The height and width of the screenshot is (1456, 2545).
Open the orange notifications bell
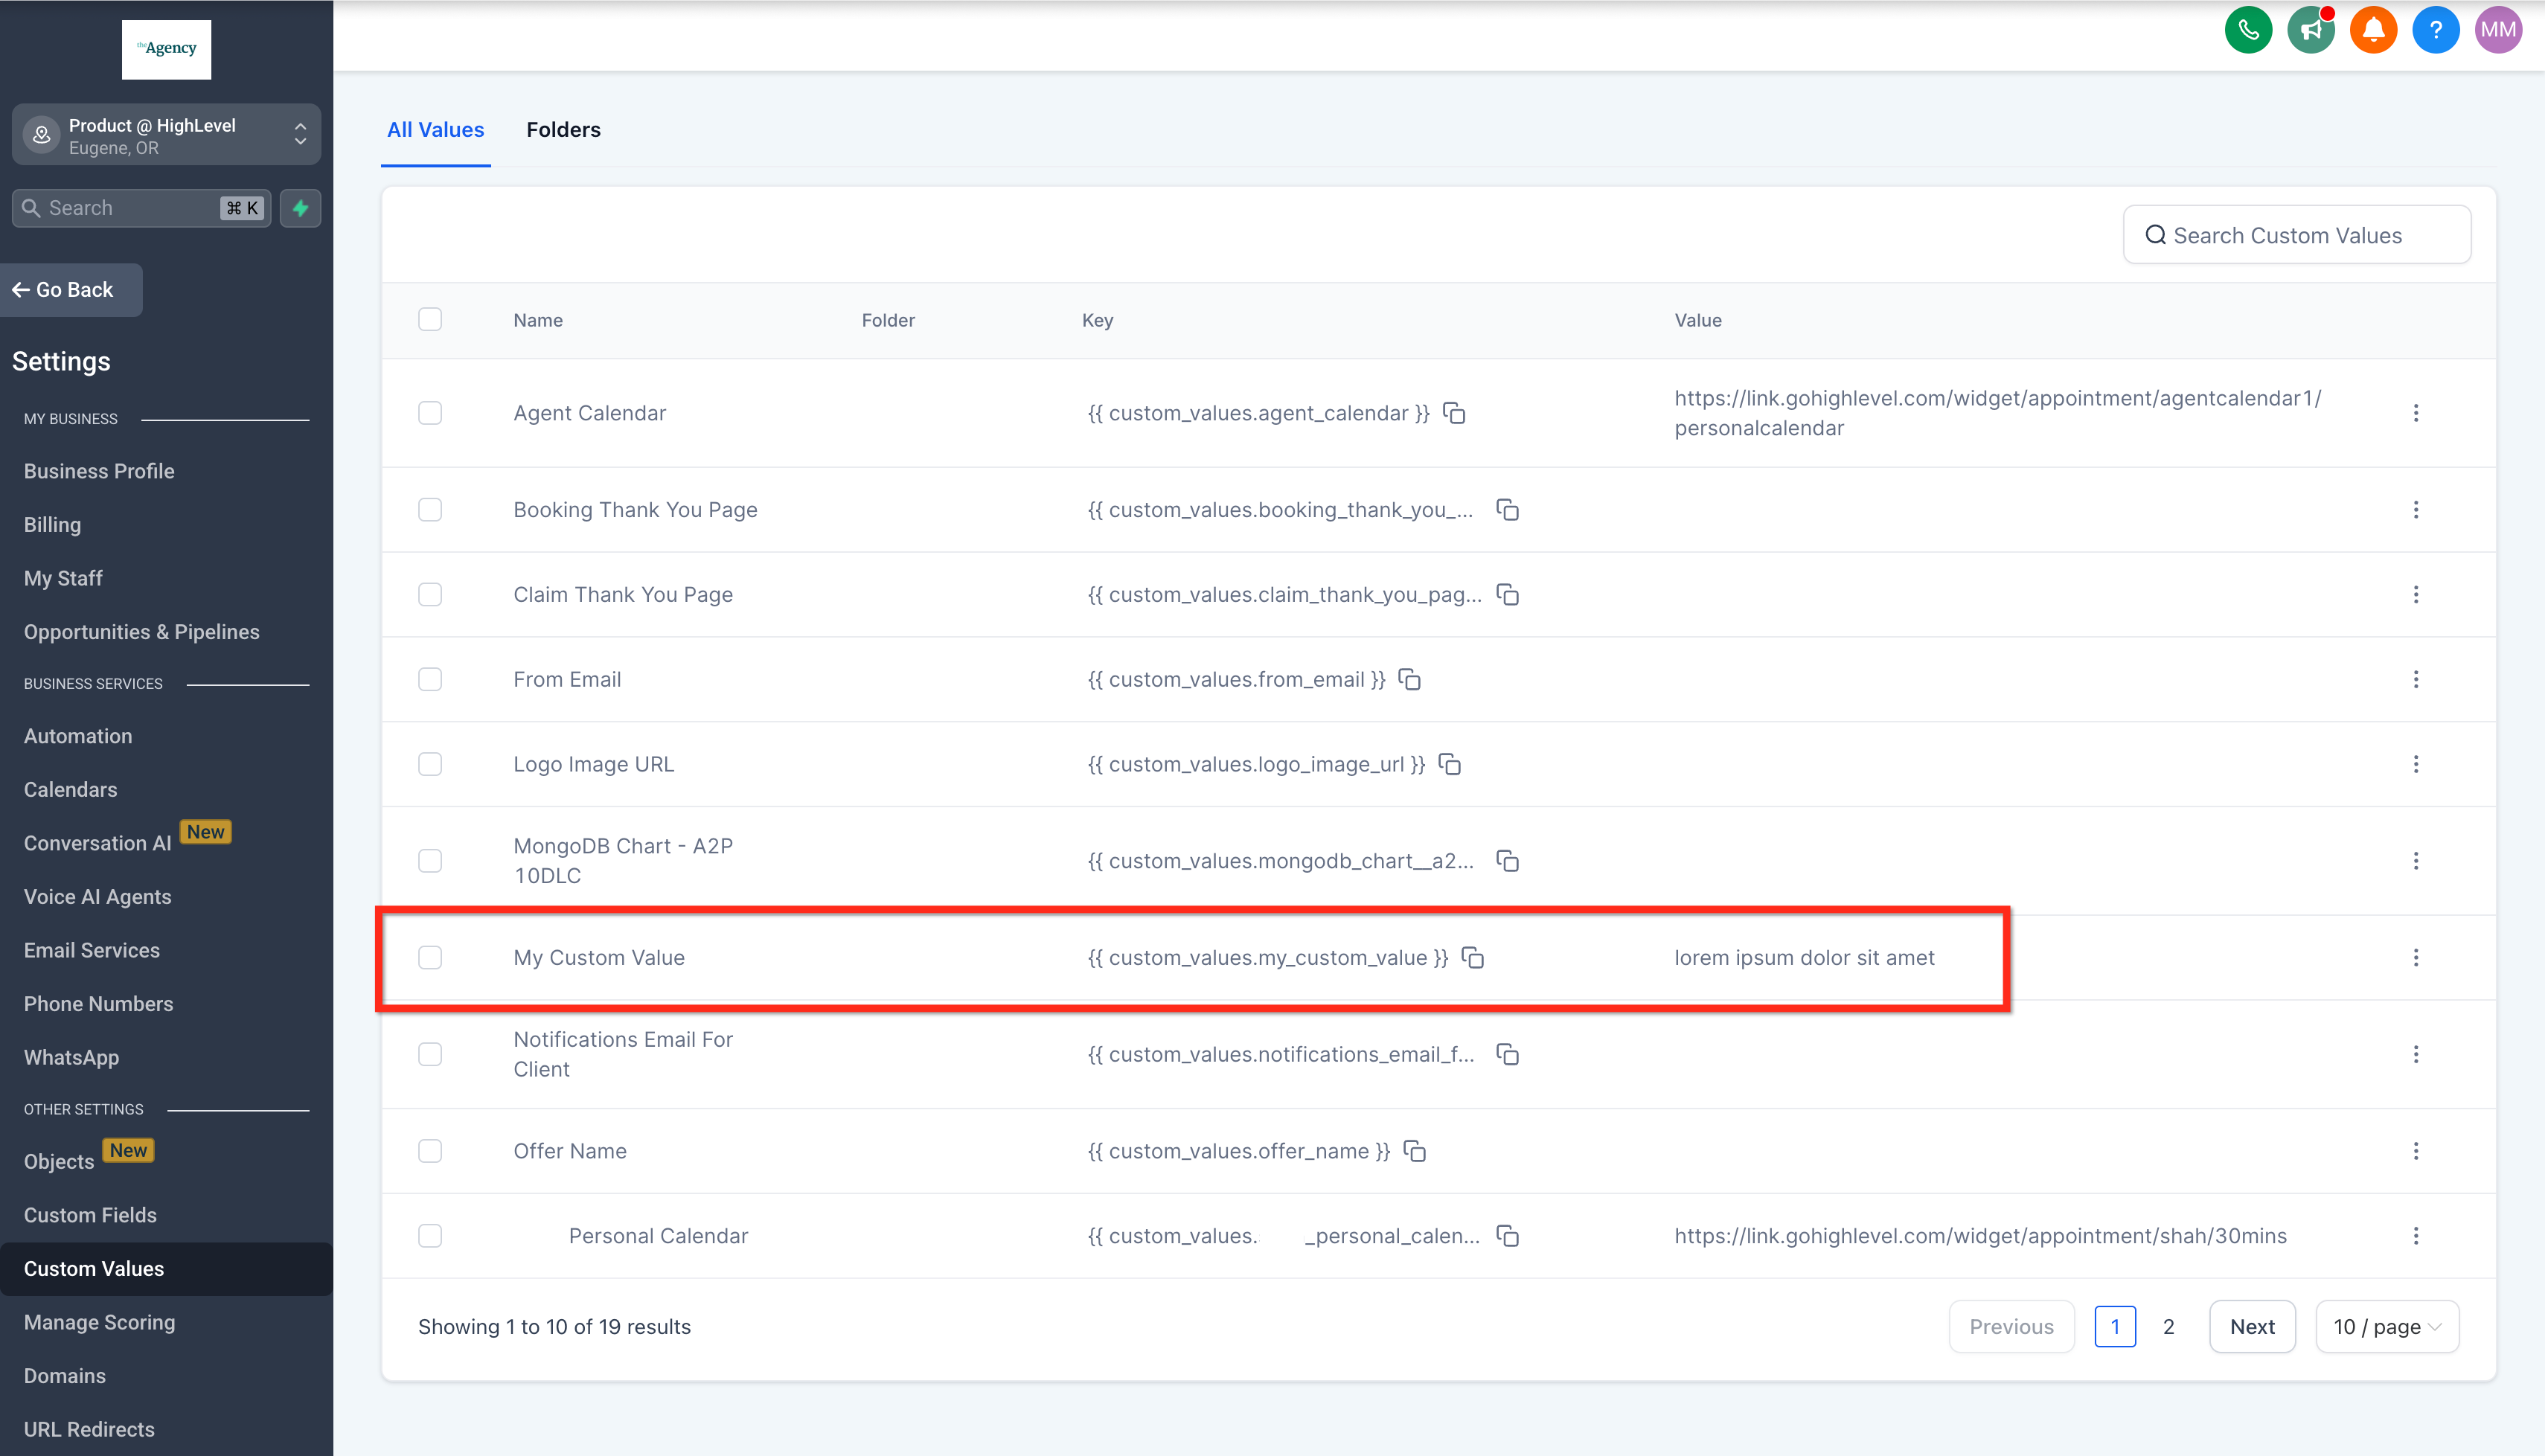coord(2373,29)
